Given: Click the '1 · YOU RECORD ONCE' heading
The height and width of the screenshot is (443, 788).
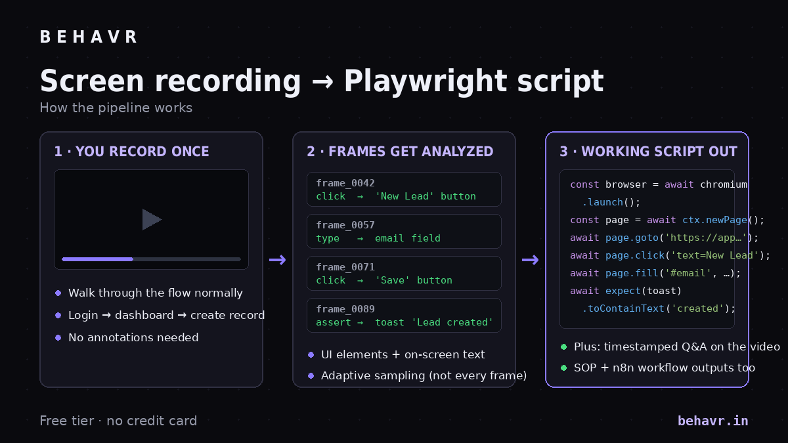Looking at the screenshot, I should pyautogui.click(x=131, y=152).
